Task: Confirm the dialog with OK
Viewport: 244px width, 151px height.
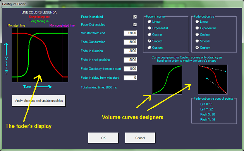Action: 103,138
